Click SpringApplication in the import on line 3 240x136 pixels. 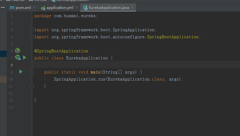click(133, 30)
